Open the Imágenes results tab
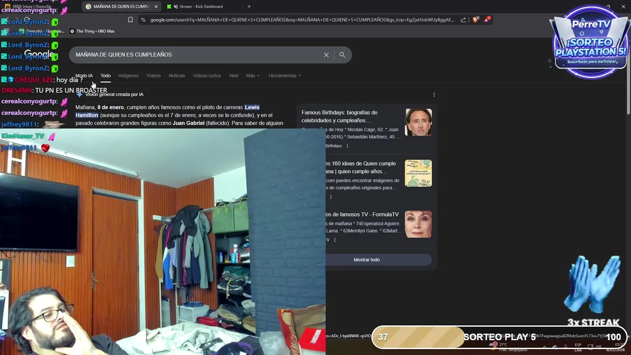Screen dimensions: 631x355 click(128, 75)
